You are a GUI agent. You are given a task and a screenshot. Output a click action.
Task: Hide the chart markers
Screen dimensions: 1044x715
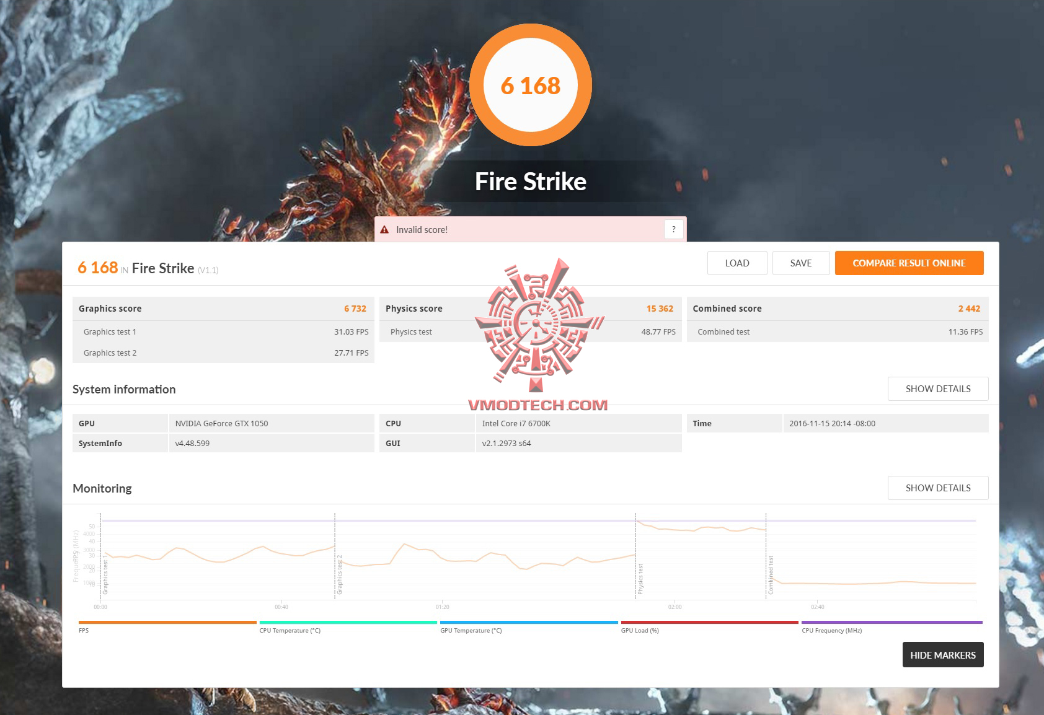[x=943, y=655]
